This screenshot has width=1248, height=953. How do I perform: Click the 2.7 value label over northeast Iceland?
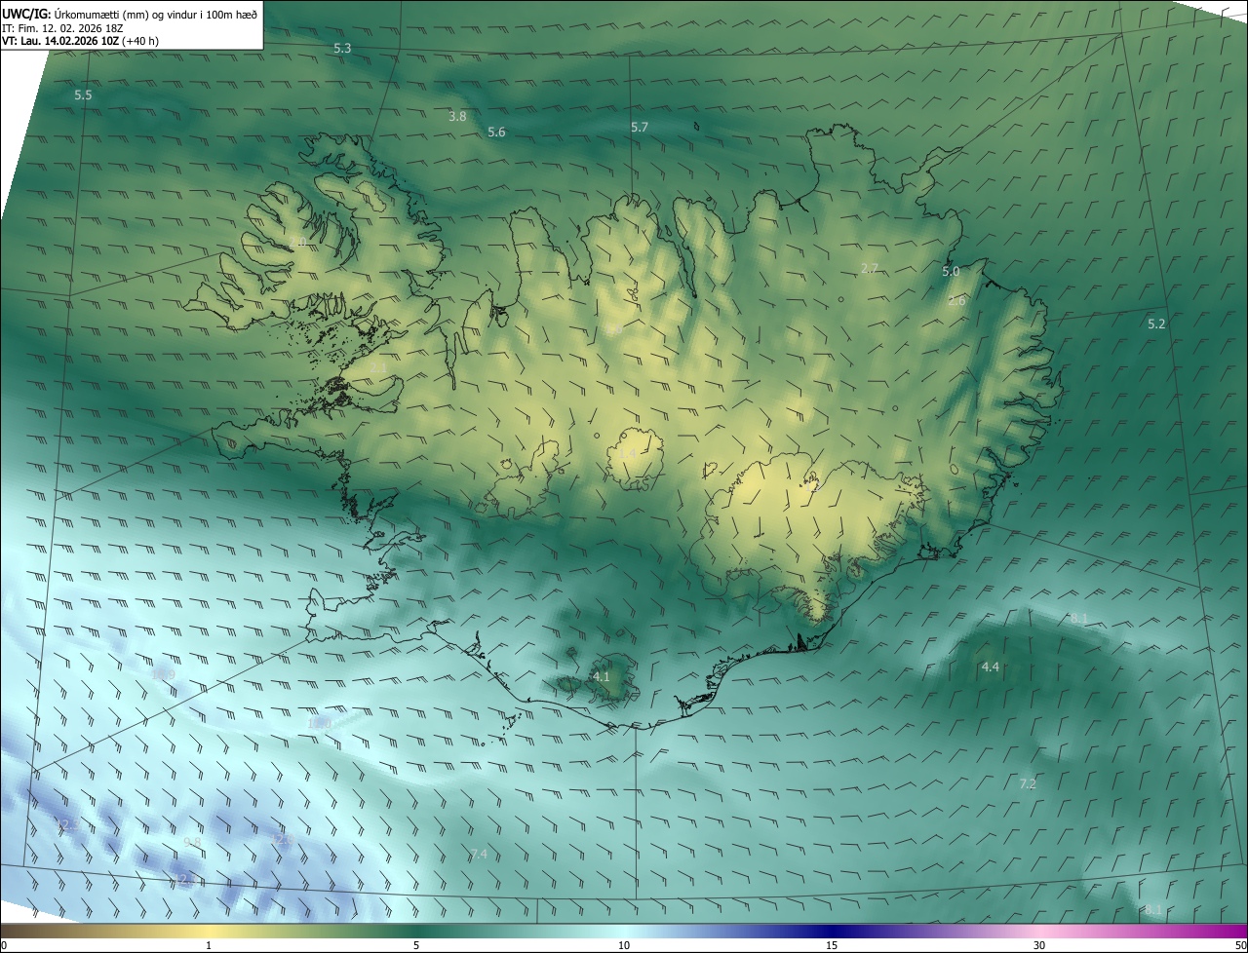click(x=870, y=268)
